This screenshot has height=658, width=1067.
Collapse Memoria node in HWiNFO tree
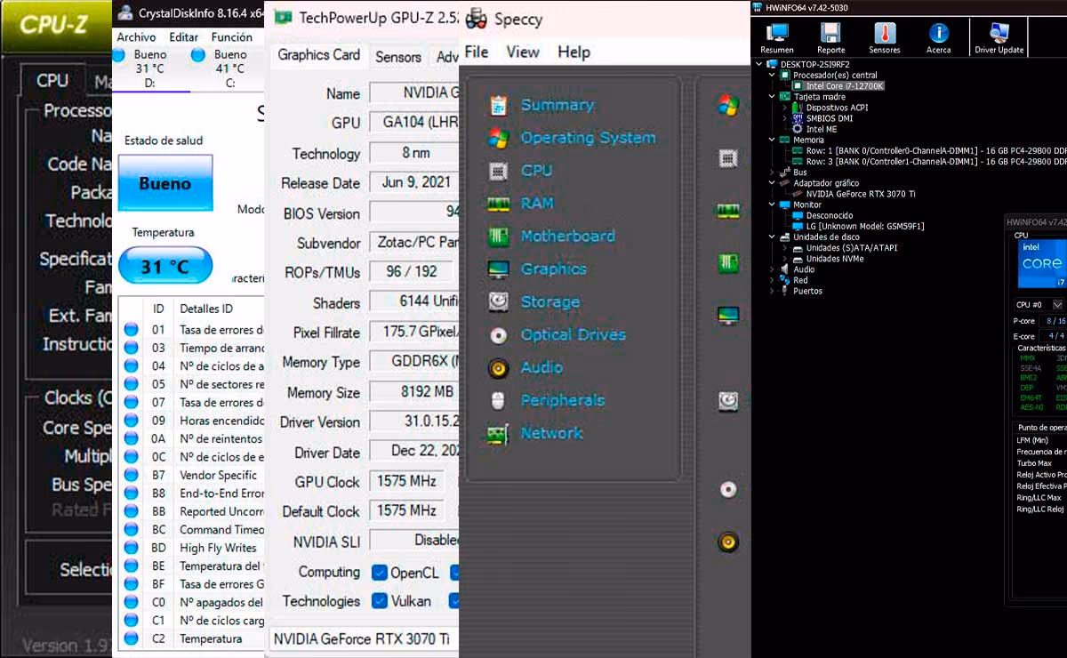pyautogui.click(x=772, y=140)
